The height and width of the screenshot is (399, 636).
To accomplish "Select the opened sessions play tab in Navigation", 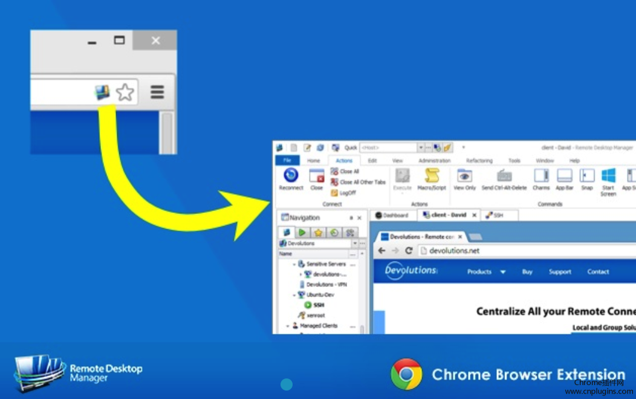I will tap(302, 232).
